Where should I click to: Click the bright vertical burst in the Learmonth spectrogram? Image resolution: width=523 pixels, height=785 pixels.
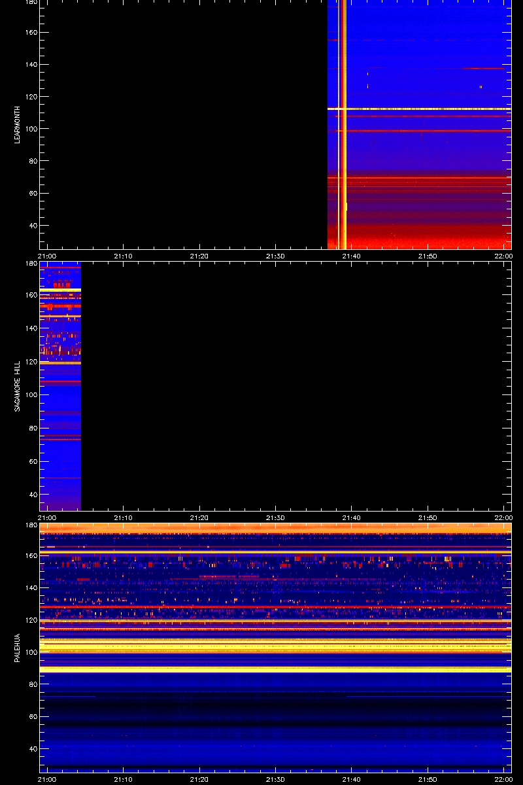click(x=343, y=124)
